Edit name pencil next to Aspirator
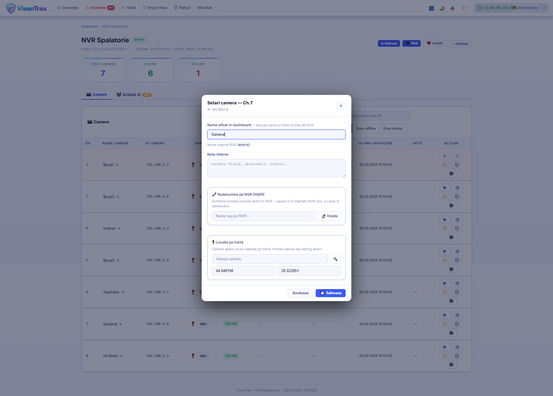This screenshot has height=396, width=553. tap(123, 292)
